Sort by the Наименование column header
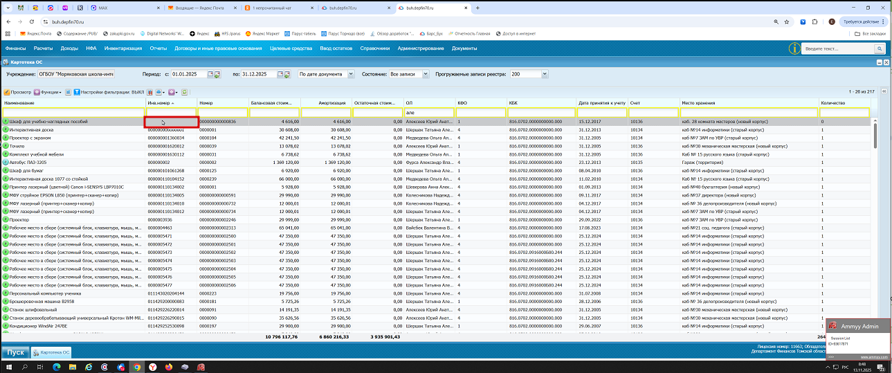 click(73, 102)
